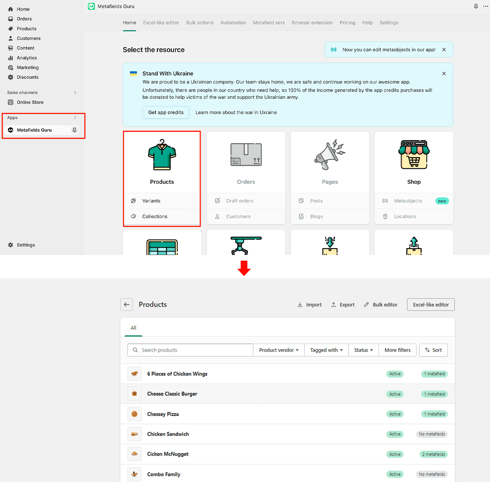Screen dimensions: 490x482
Task: Open the Chessey Pizza product row
Action: click(x=287, y=414)
